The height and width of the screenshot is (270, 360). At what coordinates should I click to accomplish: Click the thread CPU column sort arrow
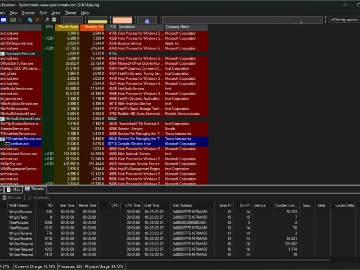pyautogui.click(x=109, y=203)
